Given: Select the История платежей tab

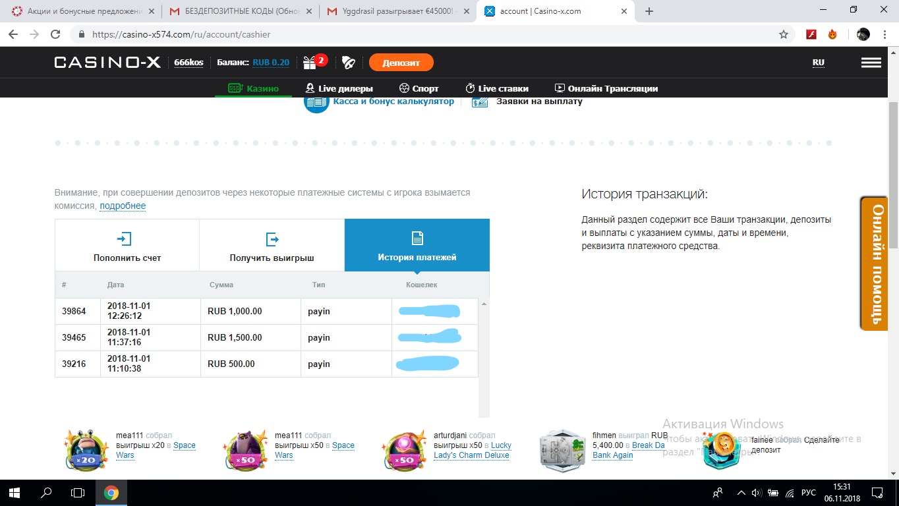Looking at the screenshot, I should [x=417, y=245].
